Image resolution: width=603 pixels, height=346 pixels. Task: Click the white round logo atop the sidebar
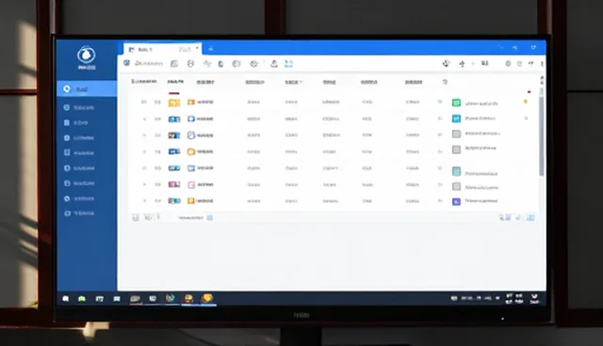pyautogui.click(x=86, y=55)
